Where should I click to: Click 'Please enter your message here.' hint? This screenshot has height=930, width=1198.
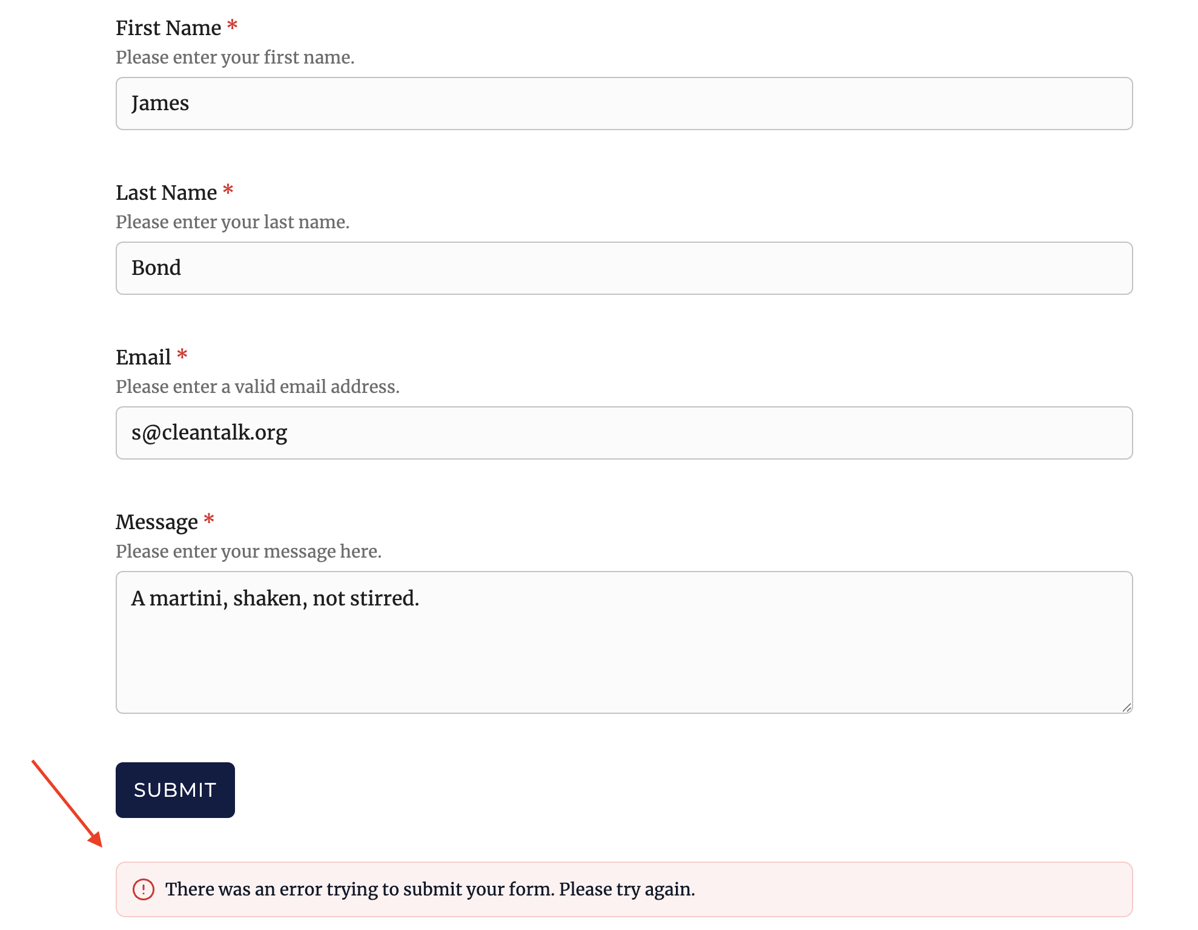pos(248,552)
